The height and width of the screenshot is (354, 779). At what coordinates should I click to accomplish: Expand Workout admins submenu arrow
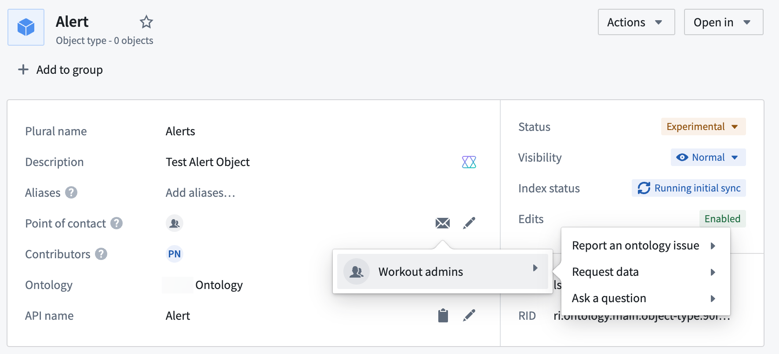[535, 268]
